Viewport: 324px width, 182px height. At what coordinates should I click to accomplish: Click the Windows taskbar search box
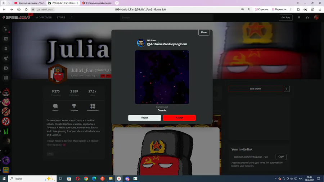pyautogui.click(x=32, y=179)
